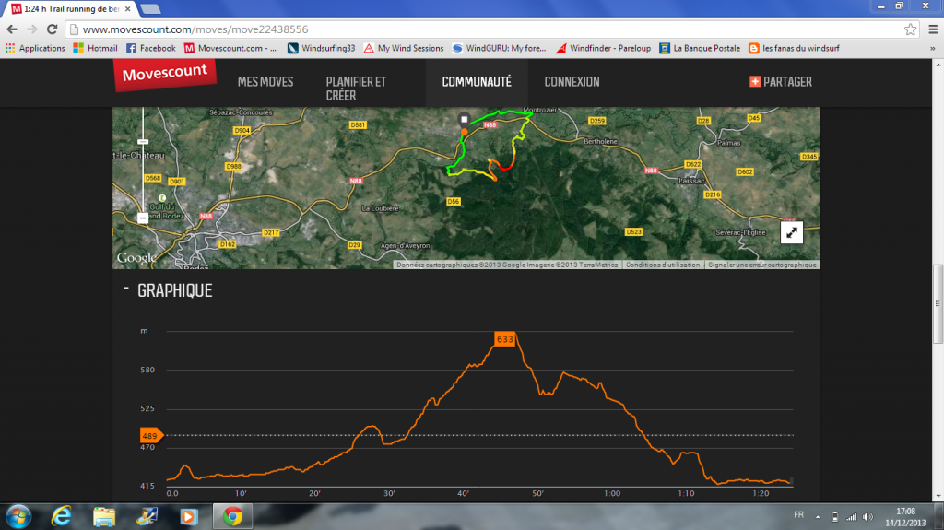Click the address bar URL
The width and height of the screenshot is (944, 530).
click(x=195, y=29)
